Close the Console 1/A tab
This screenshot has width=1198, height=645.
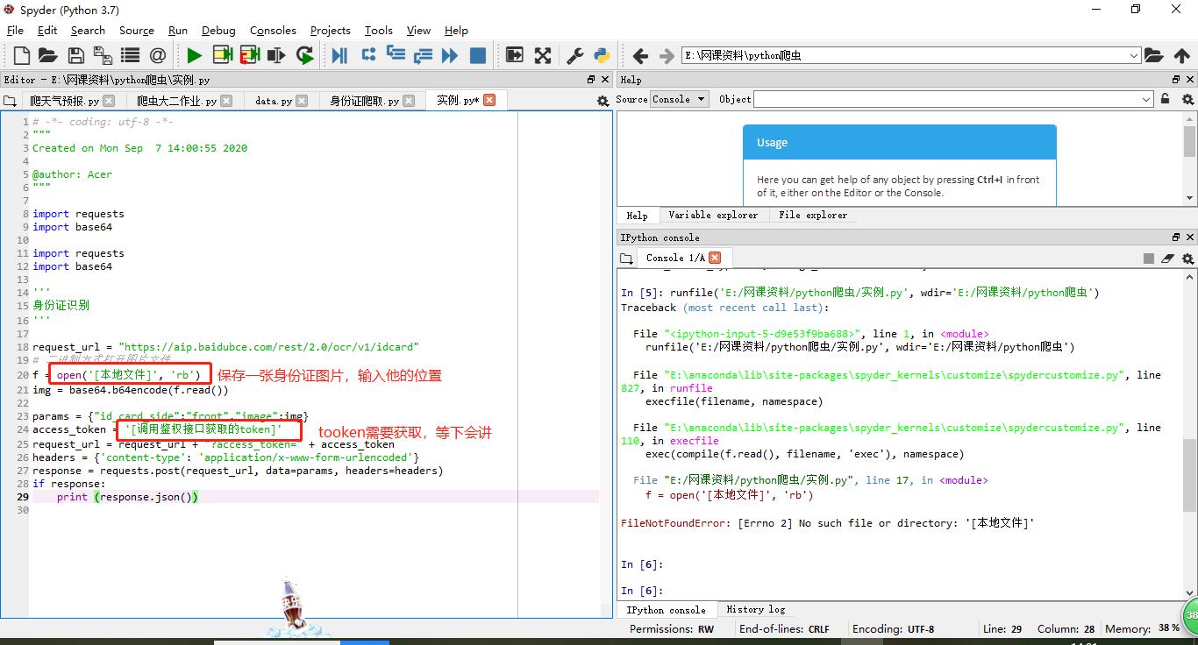[715, 257]
